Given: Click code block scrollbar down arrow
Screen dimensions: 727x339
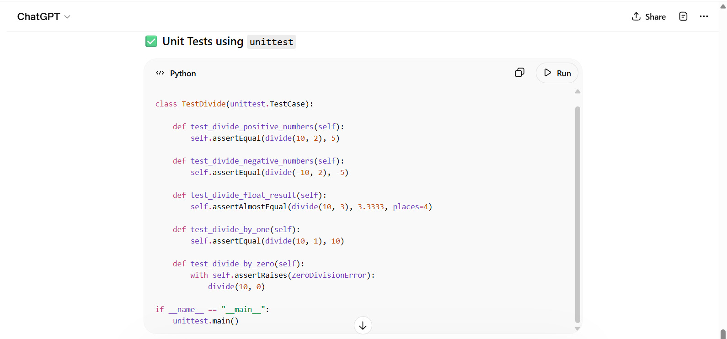Looking at the screenshot, I should tap(577, 328).
